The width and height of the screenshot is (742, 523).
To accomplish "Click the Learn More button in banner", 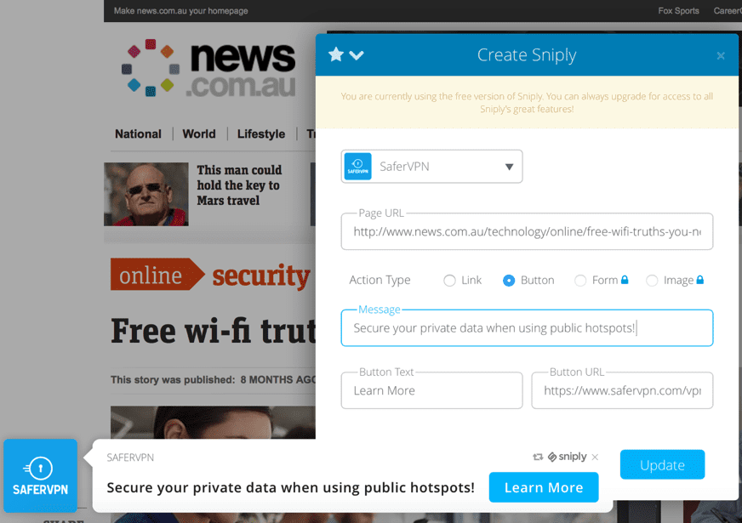I will coord(544,487).
